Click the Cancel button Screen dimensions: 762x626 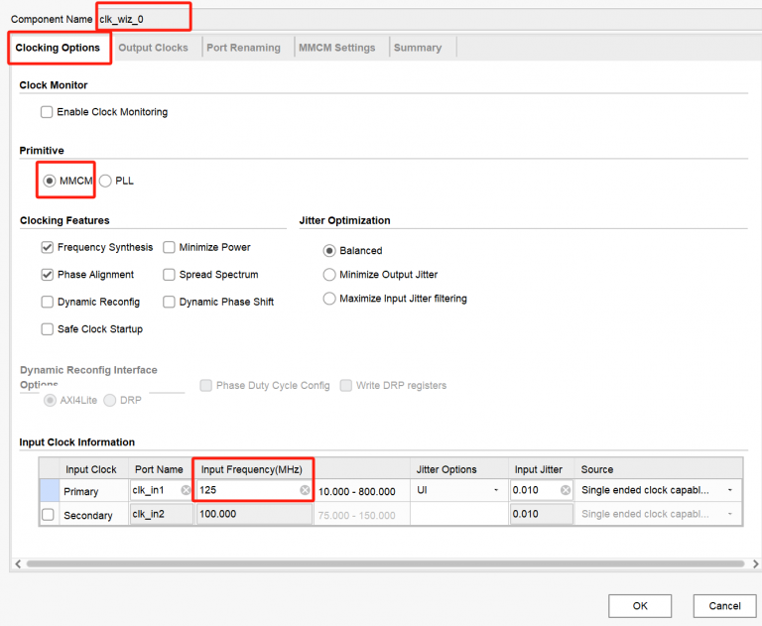click(724, 606)
